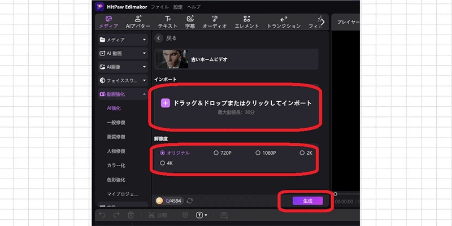Click the trash delete icon

[131, 215]
